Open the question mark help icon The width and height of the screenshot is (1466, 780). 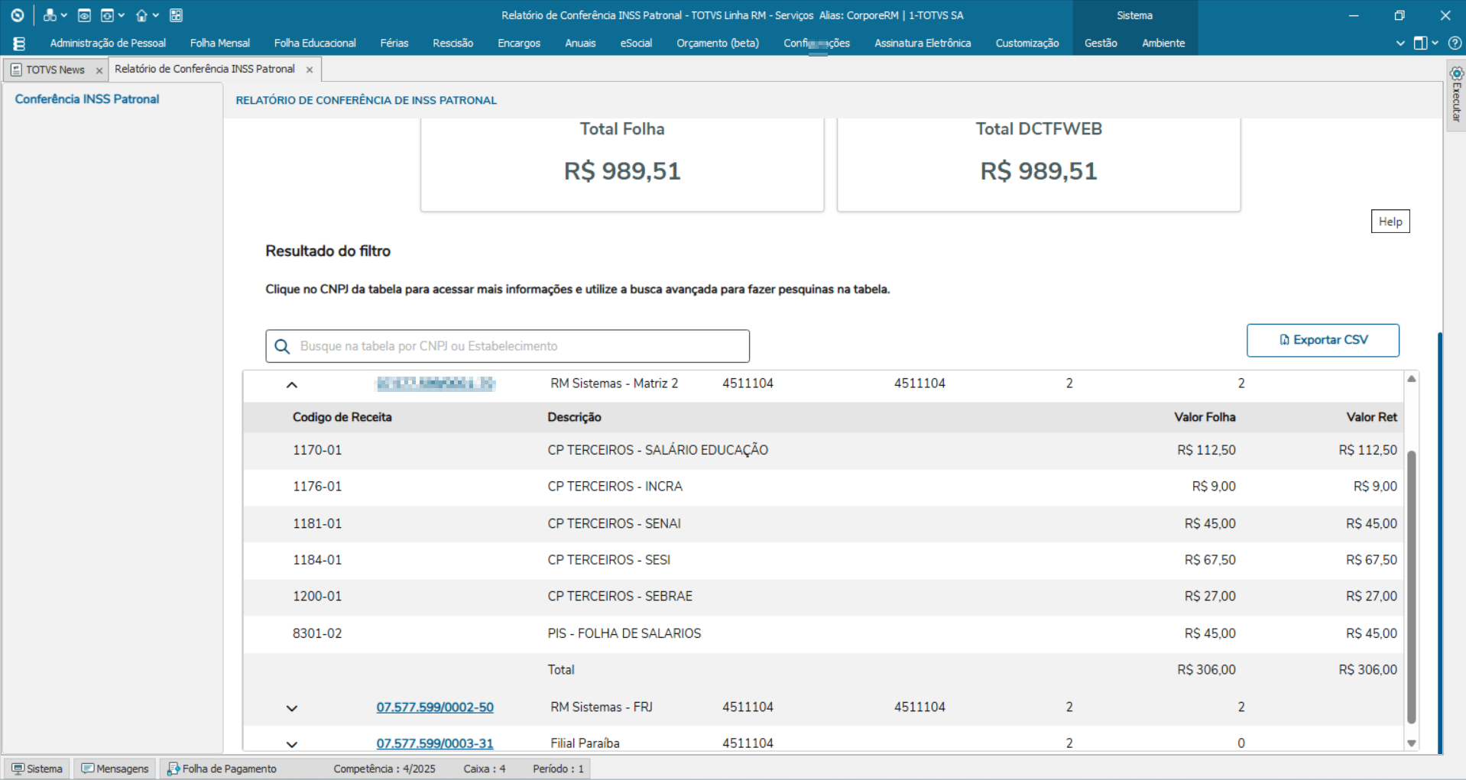pos(1455,44)
